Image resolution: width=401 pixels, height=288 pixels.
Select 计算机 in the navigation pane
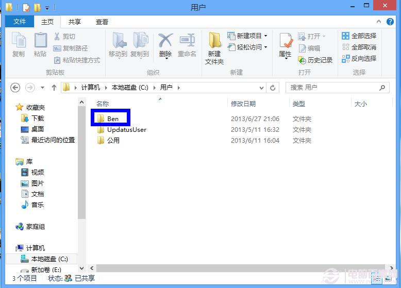[x=30, y=248]
